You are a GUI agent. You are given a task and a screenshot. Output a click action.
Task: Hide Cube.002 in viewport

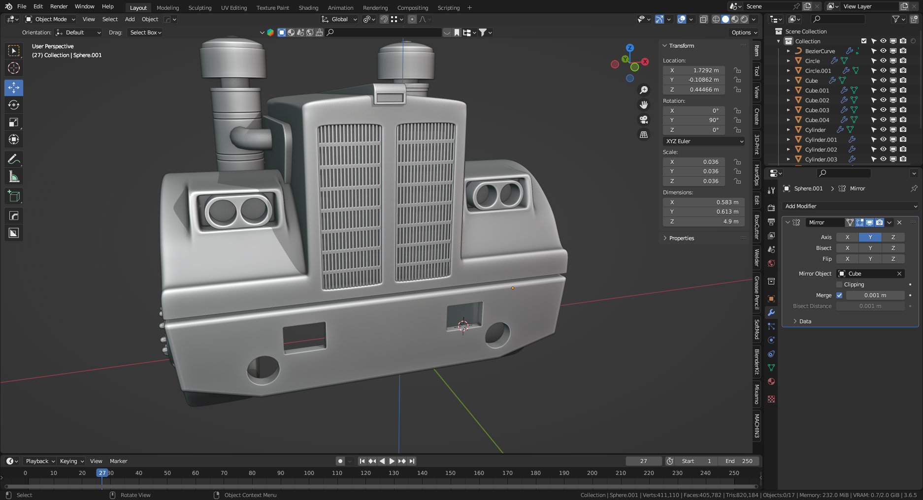coord(883,100)
